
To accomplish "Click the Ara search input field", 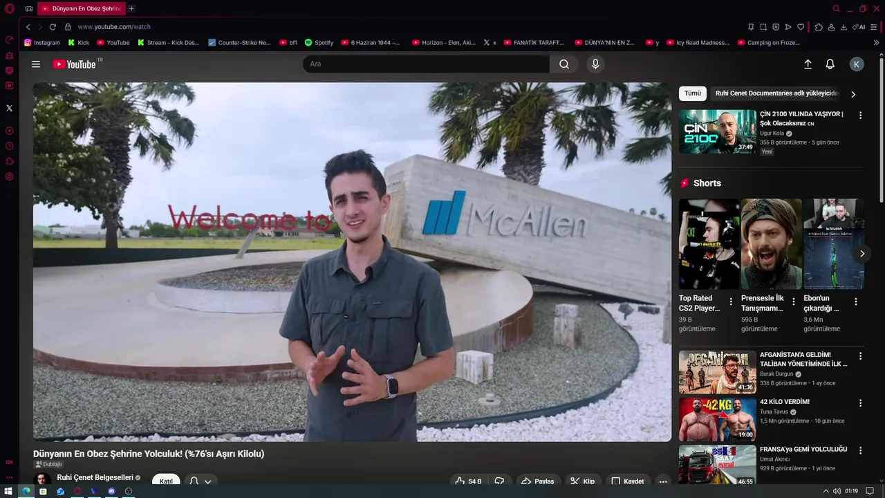I will [426, 64].
